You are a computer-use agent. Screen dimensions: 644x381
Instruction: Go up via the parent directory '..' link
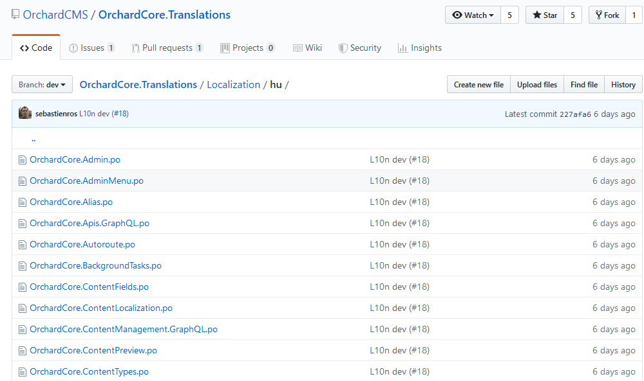(33, 139)
